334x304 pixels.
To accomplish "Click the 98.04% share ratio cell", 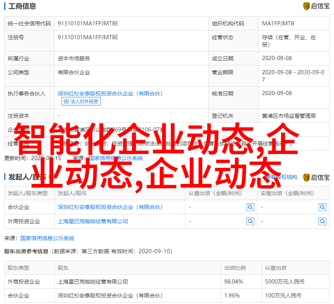I will click(233, 282).
